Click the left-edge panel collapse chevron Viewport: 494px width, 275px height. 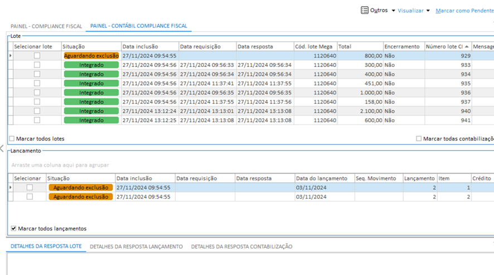pyautogui.click(x=2, y=148)
